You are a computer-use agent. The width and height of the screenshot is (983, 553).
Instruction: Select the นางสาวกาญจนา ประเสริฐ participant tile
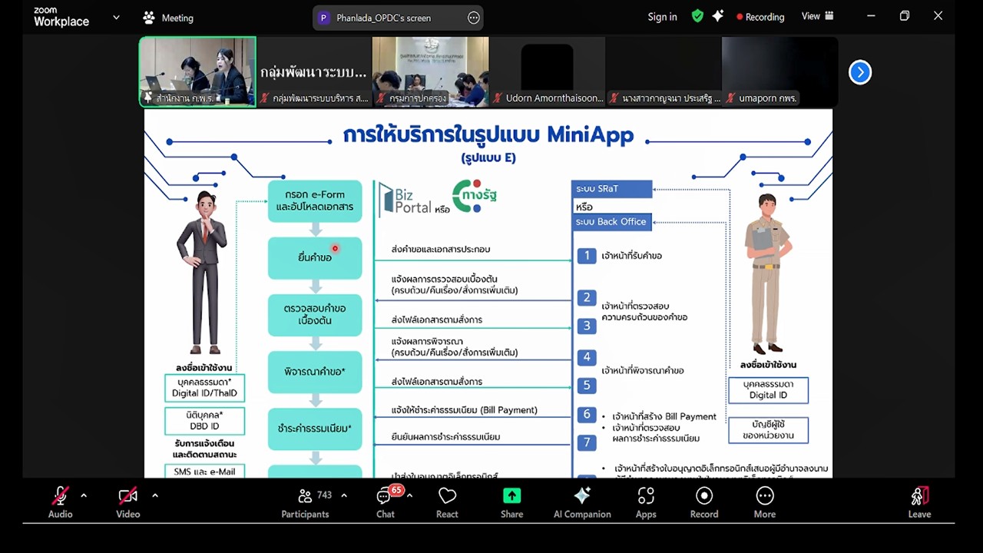pos(664,71)
